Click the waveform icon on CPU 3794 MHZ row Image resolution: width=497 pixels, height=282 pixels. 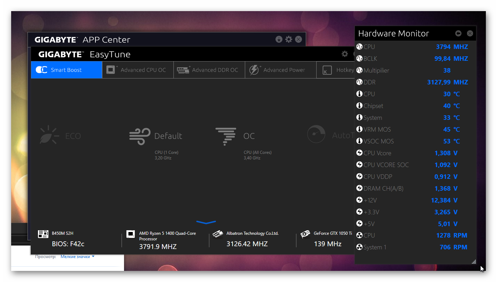point(359,47)
